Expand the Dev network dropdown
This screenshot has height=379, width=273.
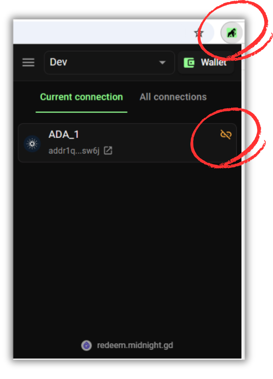click(109, 63)
